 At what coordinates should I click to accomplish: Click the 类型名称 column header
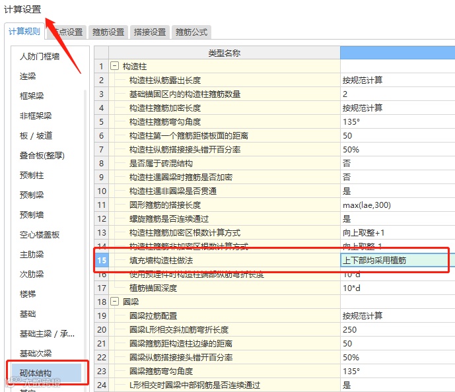225,53
